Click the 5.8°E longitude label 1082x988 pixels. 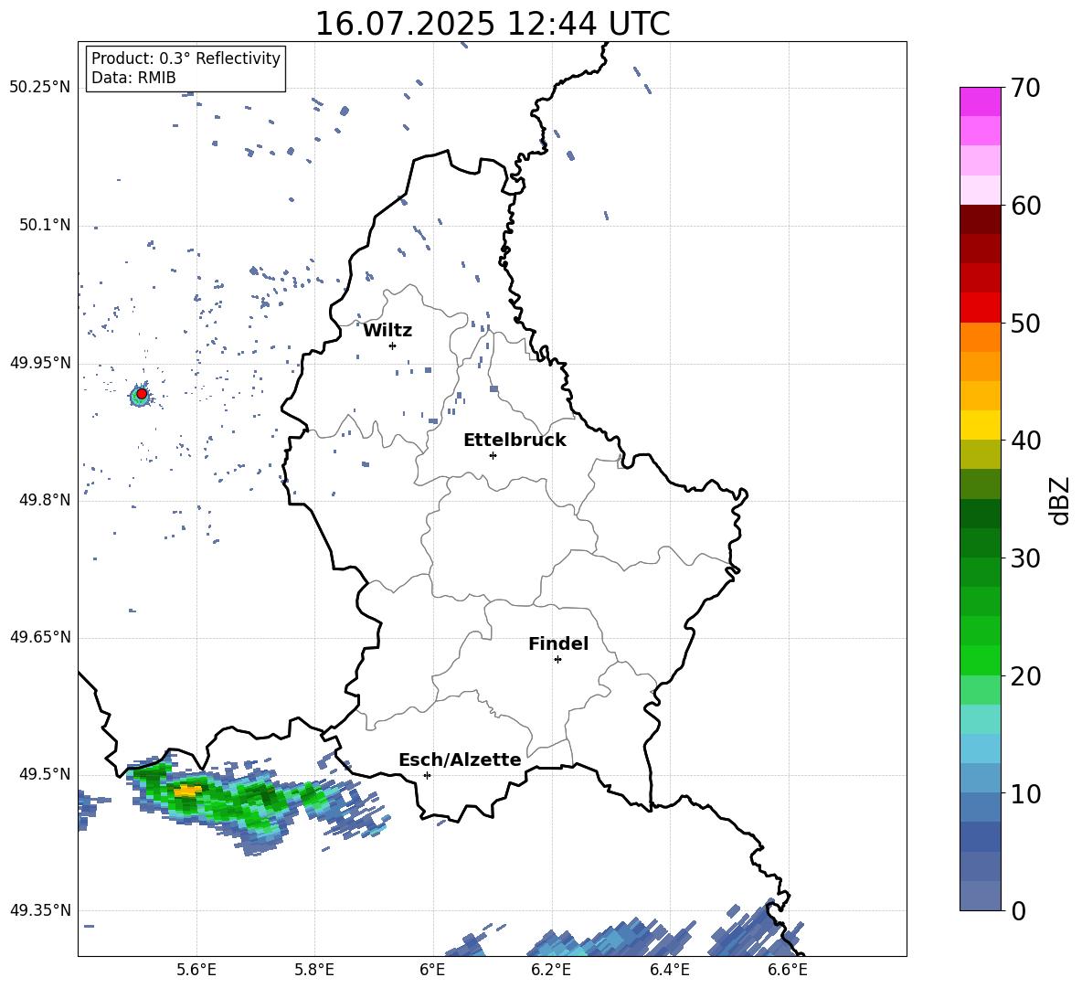click(314, 970)
